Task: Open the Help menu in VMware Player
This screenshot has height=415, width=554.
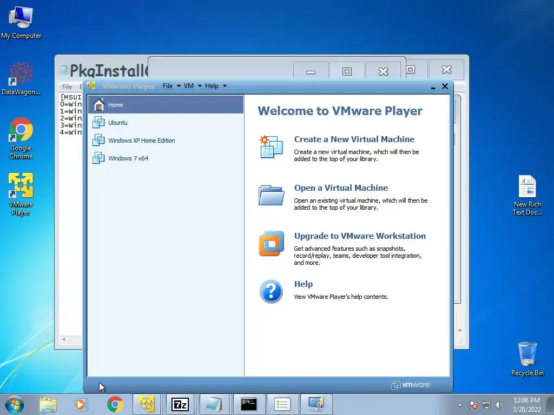Action: coord(212,86)
